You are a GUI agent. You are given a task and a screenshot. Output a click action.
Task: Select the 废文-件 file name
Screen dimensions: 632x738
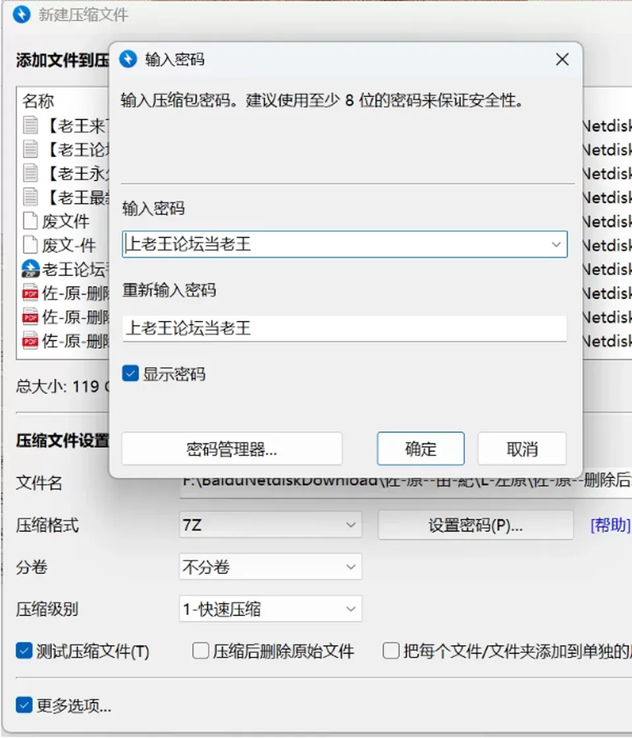[x=69, y=245]
